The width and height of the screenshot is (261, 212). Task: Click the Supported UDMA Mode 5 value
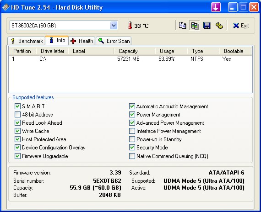204,180
